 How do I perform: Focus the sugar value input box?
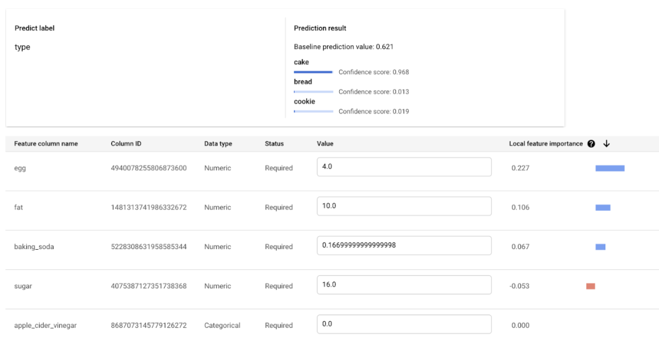pyautogui.click(x=404, y=285)
